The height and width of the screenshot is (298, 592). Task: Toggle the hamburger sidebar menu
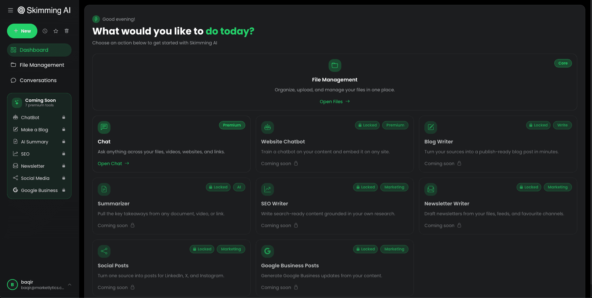coord(11,10)
